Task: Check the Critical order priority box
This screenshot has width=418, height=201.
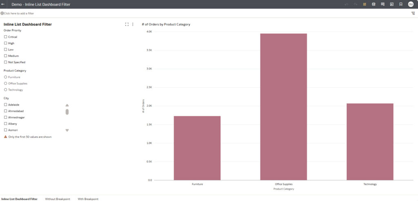Action: (6, 37)
